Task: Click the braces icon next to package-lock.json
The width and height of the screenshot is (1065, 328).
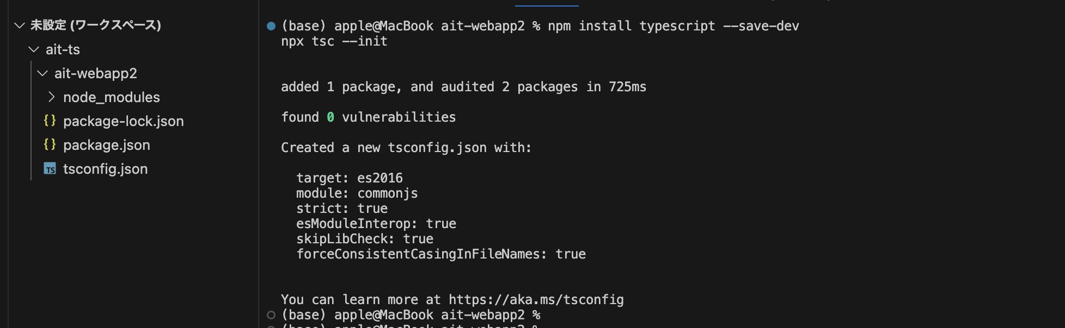Action: (x=50, y=121)
